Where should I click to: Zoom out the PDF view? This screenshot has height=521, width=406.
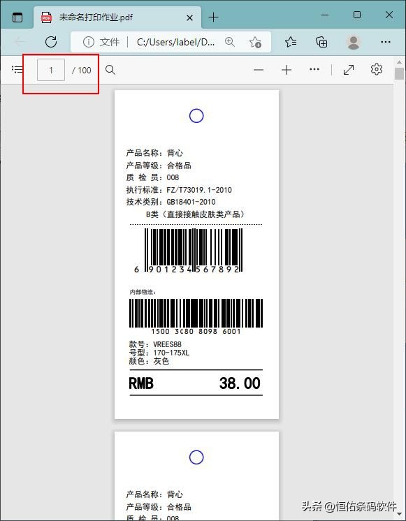point(259,70)
